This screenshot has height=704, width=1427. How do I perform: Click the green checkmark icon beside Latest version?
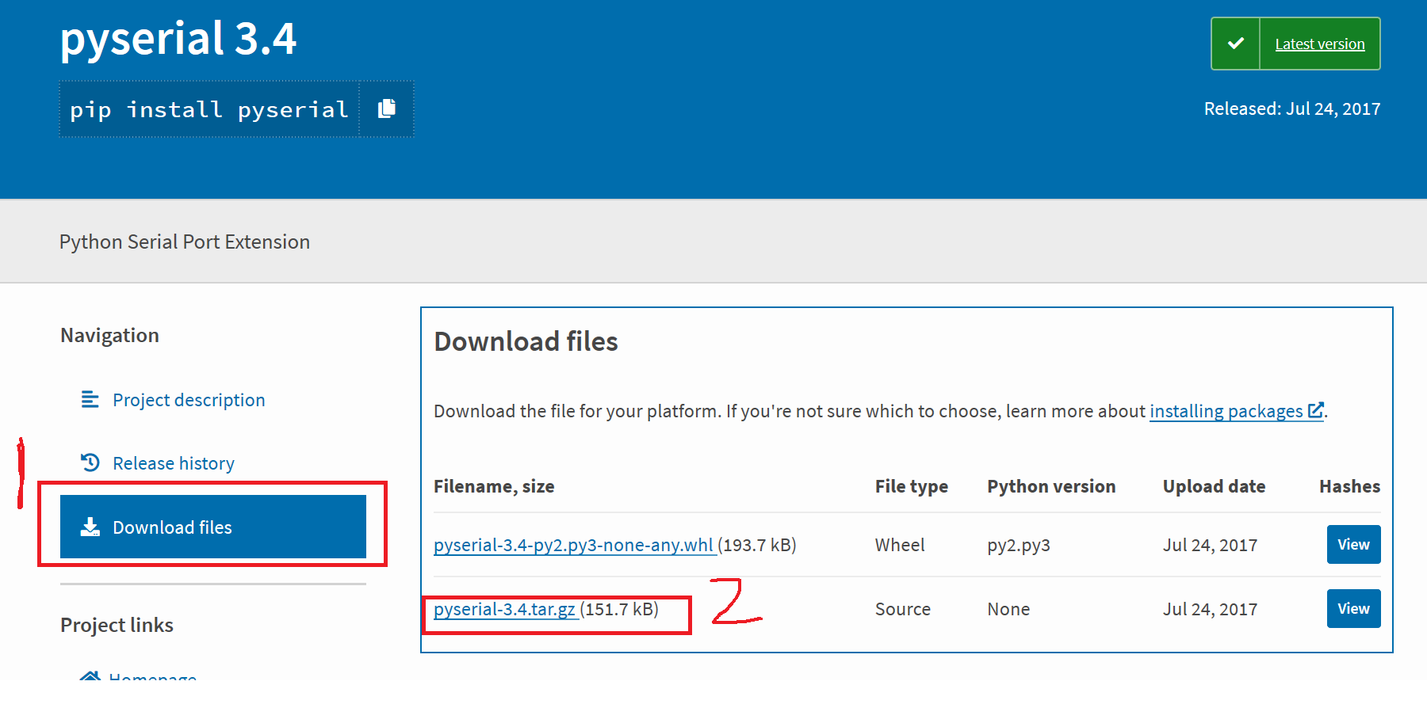(1235, 44)
